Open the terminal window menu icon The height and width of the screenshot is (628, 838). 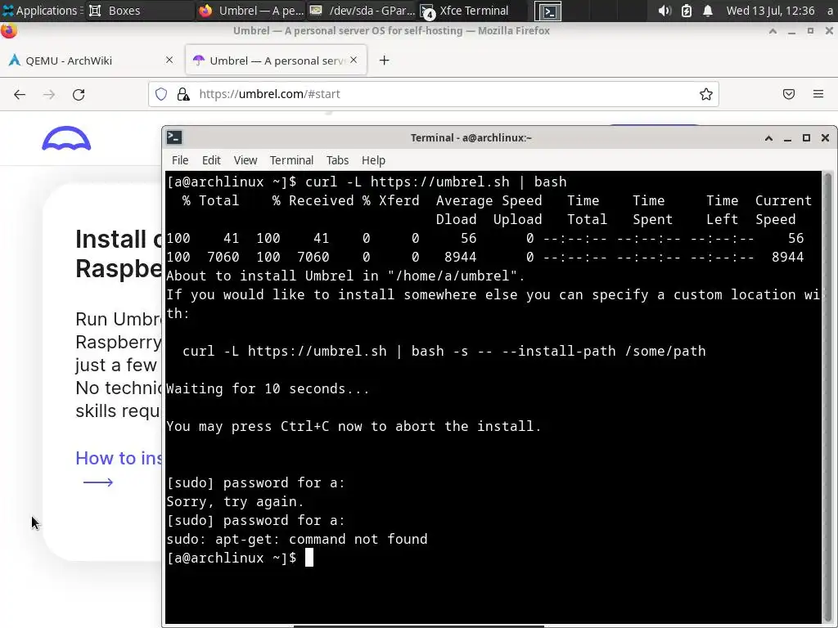[174, 137]
